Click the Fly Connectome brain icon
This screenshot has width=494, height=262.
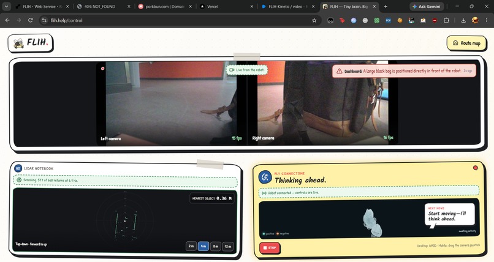pyautogui.click(x=265, y=177)
